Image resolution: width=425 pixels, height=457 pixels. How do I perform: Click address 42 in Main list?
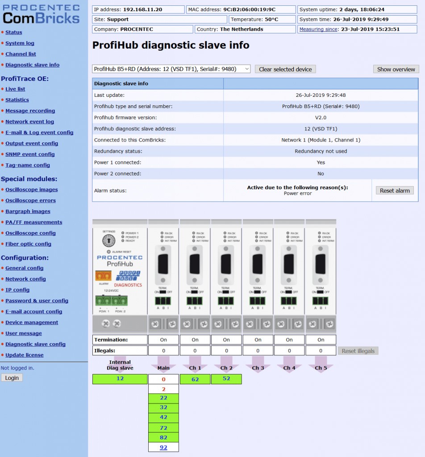pyautogui.click(x=163, y=417)
